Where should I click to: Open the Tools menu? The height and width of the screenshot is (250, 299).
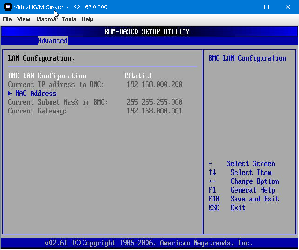coord(69,19)
